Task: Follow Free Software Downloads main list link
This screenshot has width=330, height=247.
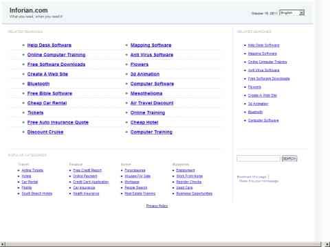Action: (x=56, y=64)
